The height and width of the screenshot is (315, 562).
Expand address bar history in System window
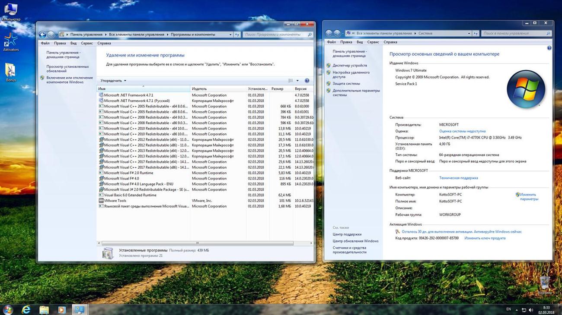[x=469, y=33]
